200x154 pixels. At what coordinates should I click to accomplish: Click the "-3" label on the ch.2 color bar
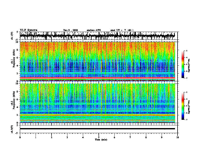pyautogui.click(x=186, y=92)
